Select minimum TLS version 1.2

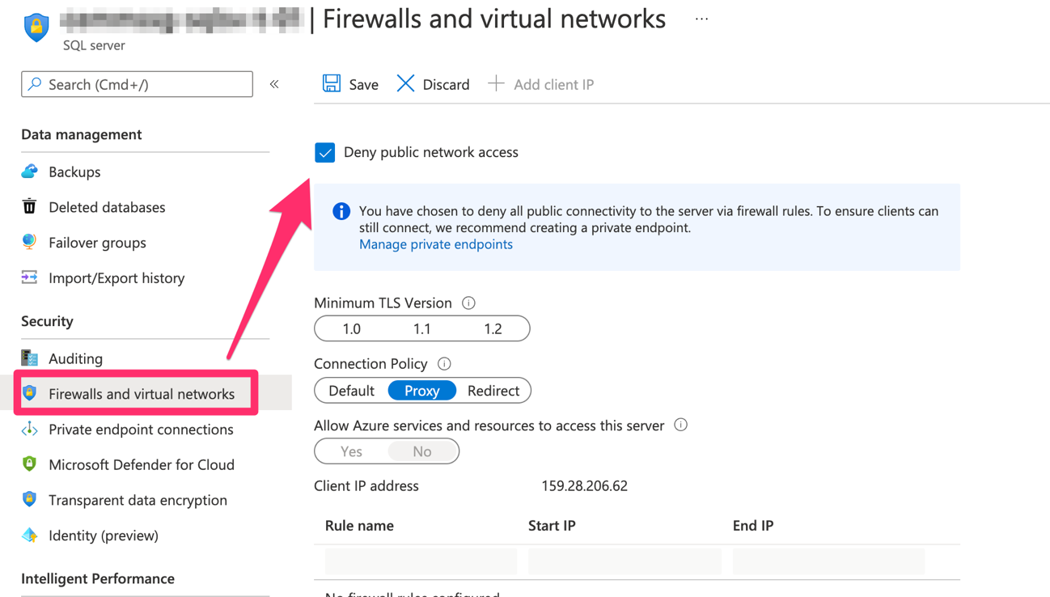pyautogui.click(x=493, y=328)
